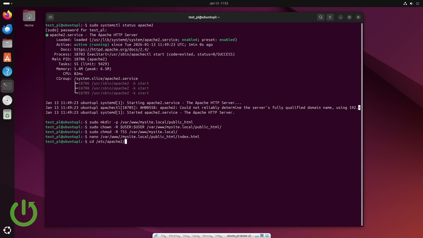The image size is (423, 238).
Task: Open the optical disc icon in dock
Action: [7, 100]
